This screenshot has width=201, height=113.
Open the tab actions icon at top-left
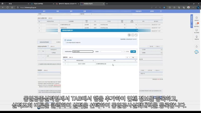point(3,4)
